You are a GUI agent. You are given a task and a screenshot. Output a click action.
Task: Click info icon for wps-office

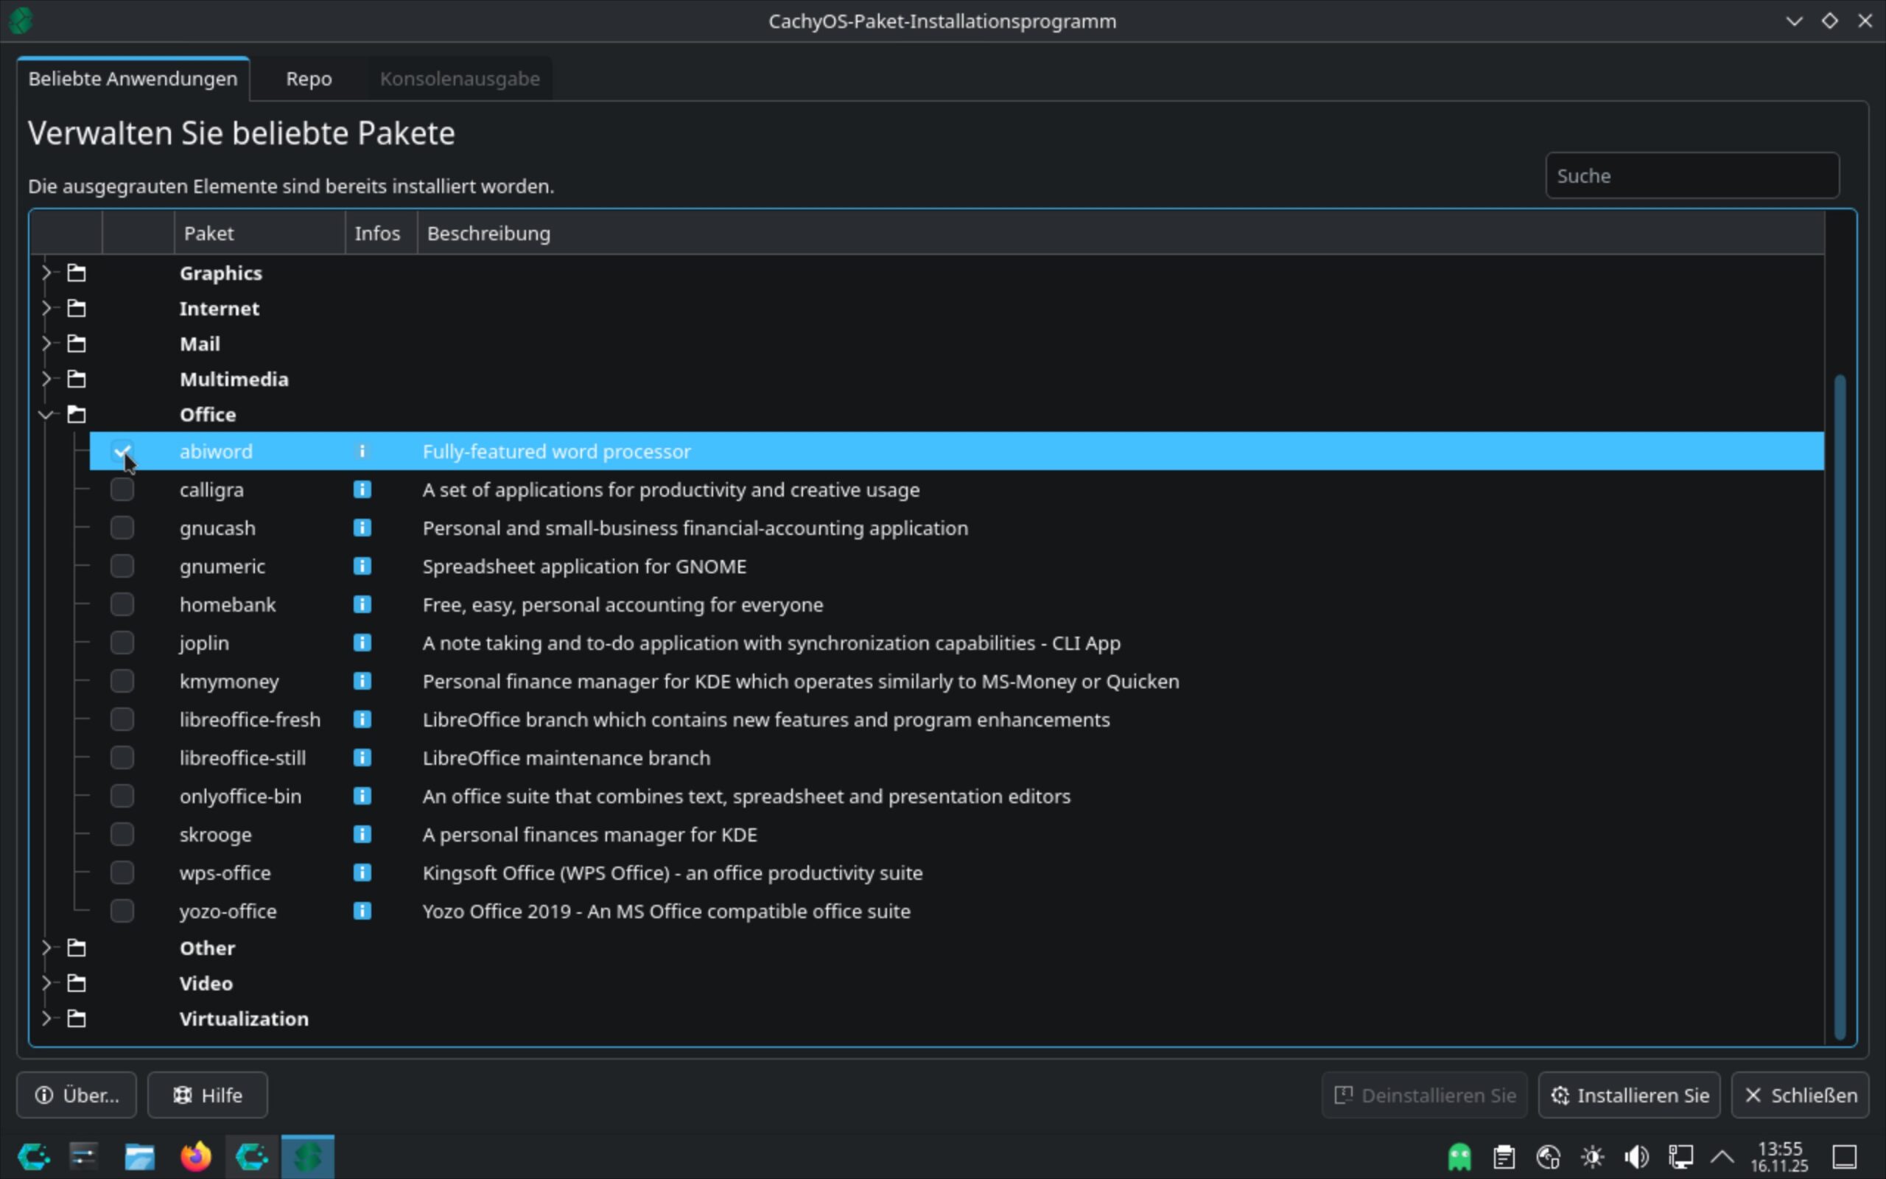coord(362,872)
